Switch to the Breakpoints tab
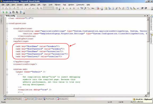The height and width of the screenshot is (104, 153). click(x=62, y=99)
